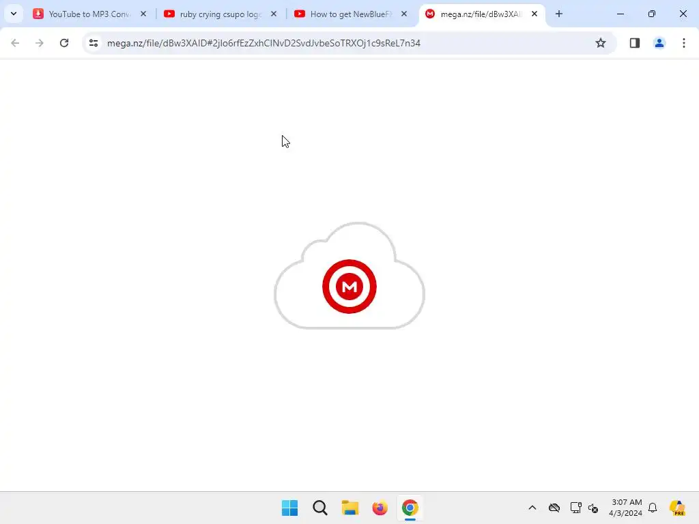
Task: Click the PRE preview badge tray icon
Action: point(678,508)
